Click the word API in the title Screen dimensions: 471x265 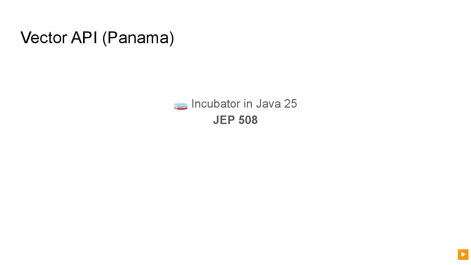[x=84, y=38]
